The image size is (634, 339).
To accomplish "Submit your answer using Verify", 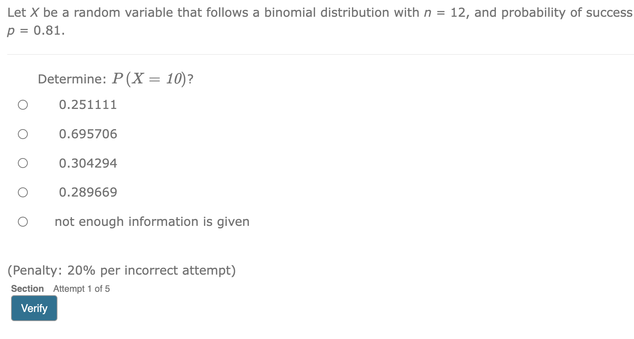I will click(x=34, y=308).
